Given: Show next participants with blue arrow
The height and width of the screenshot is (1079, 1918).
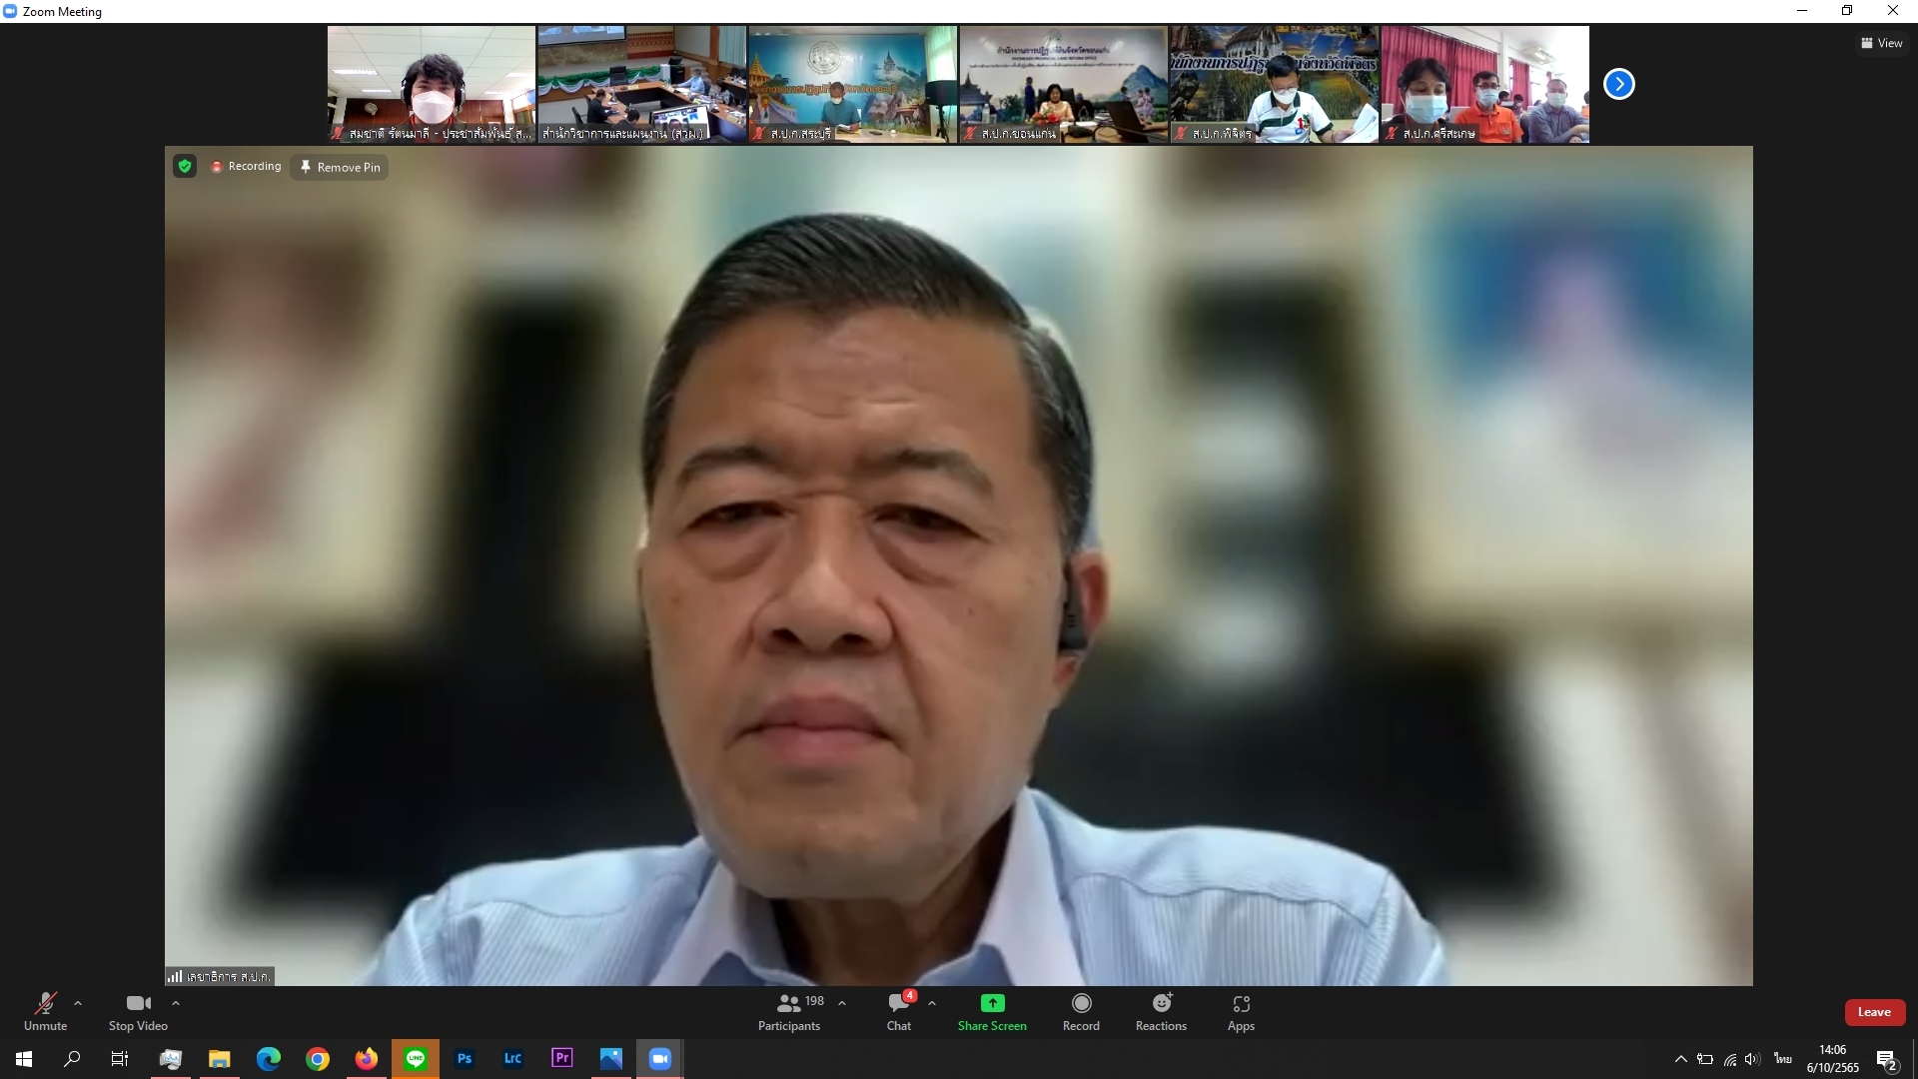Looking at the screenshot, I should point(1618,84).
